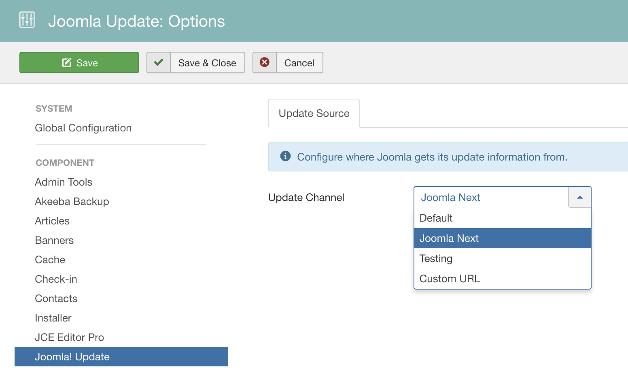628x368 pixels.
Task: Open Articles component options
Action: [52, 221]
